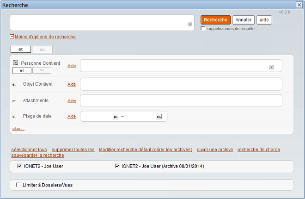Select top-level 'et' operator toggle

(x=21, y=49)
